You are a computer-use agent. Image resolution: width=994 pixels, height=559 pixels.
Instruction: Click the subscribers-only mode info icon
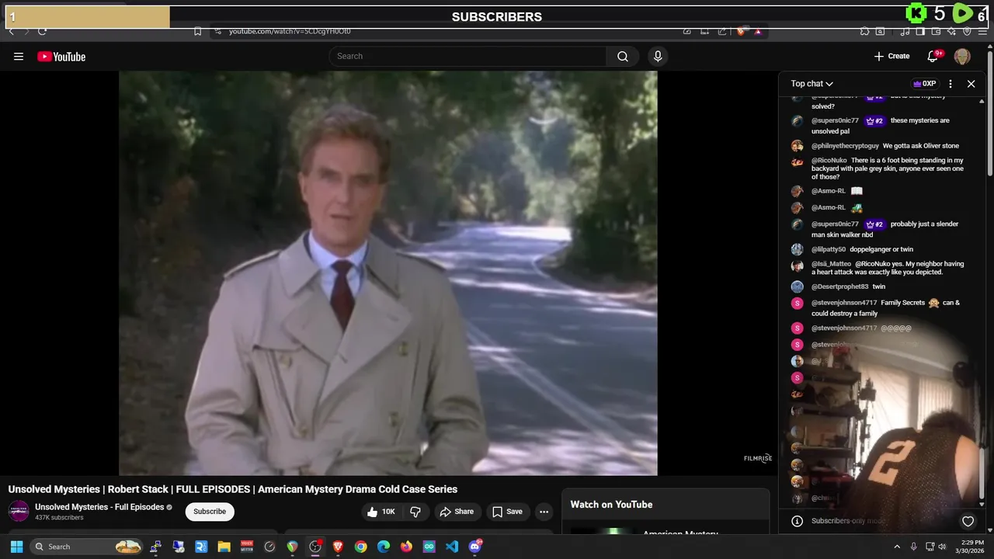pyautogui.click(x=797, y=521)
